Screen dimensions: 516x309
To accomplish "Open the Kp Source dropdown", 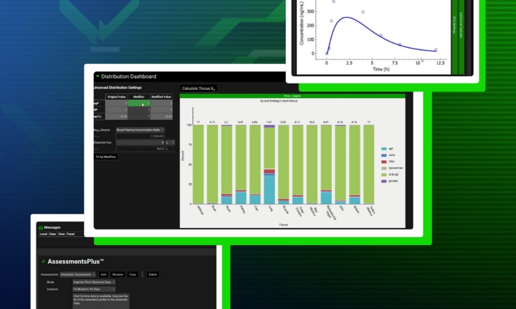I will (140, 130).
